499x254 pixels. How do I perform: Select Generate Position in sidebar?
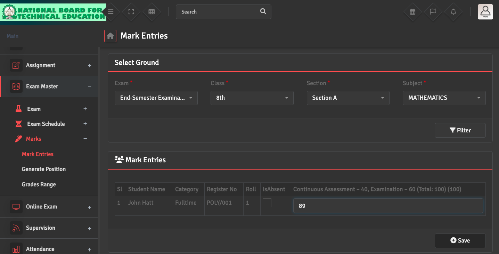(44, 169)
